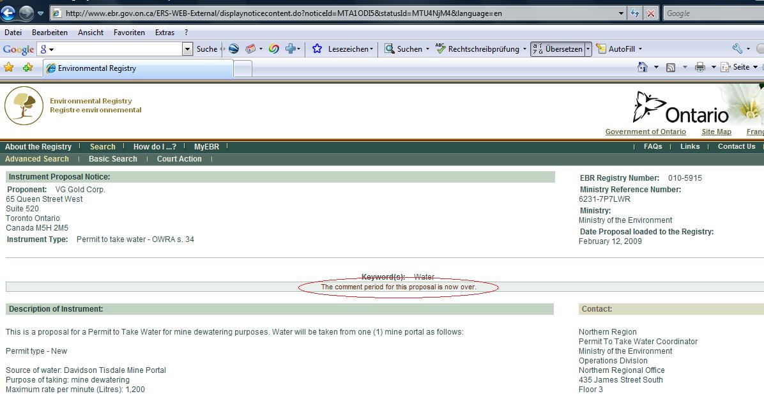Open the Favoriten menu
The height and width of the screenshot is (394, 764).
coord(129,33)
